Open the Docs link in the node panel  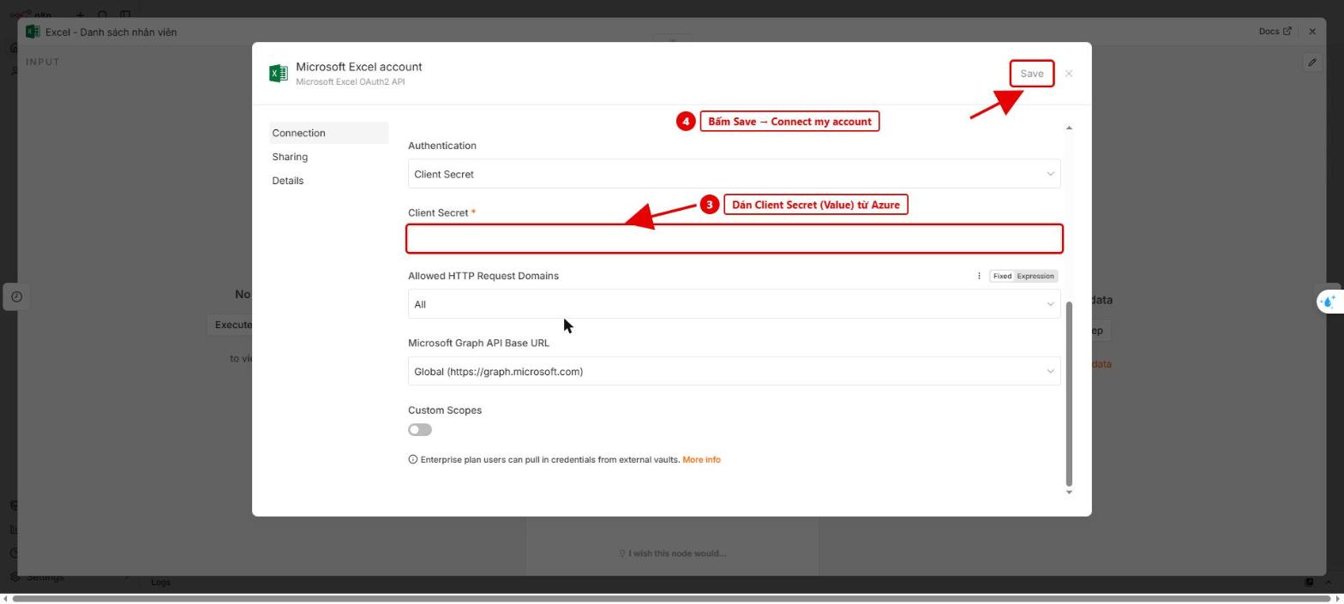[1275, 32]
